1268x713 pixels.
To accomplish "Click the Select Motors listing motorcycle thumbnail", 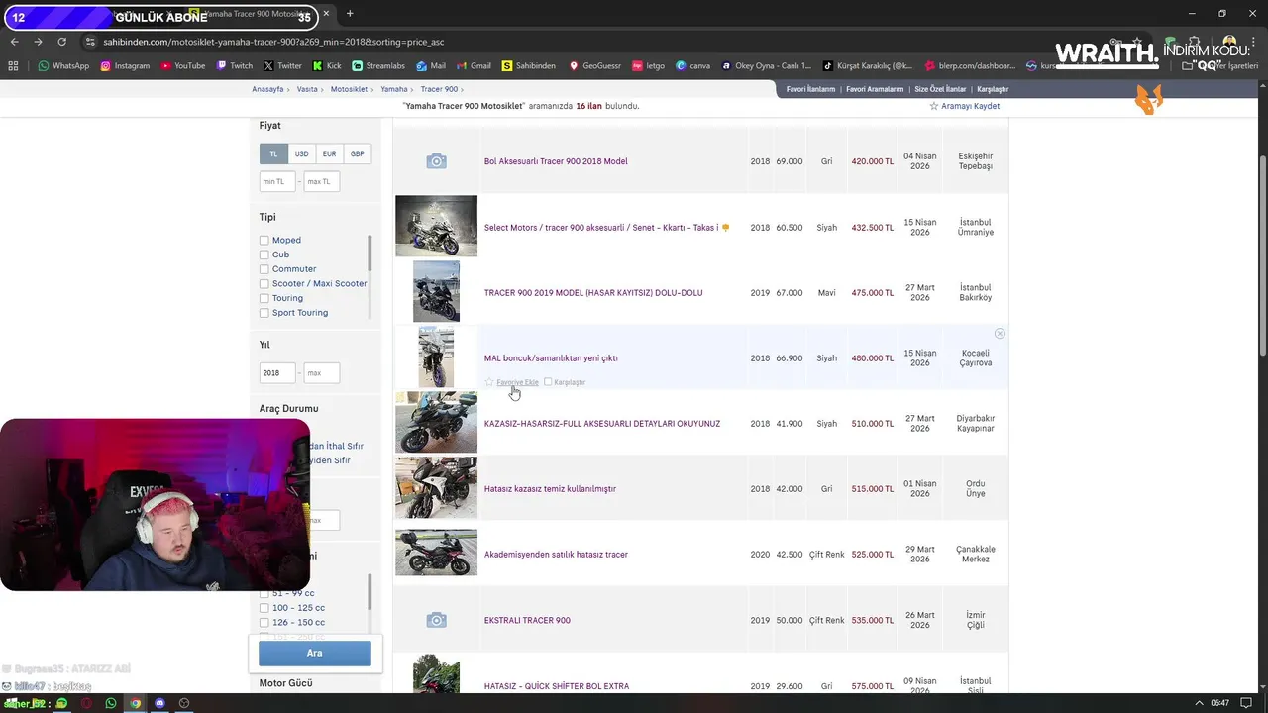I will click(436, 226).
